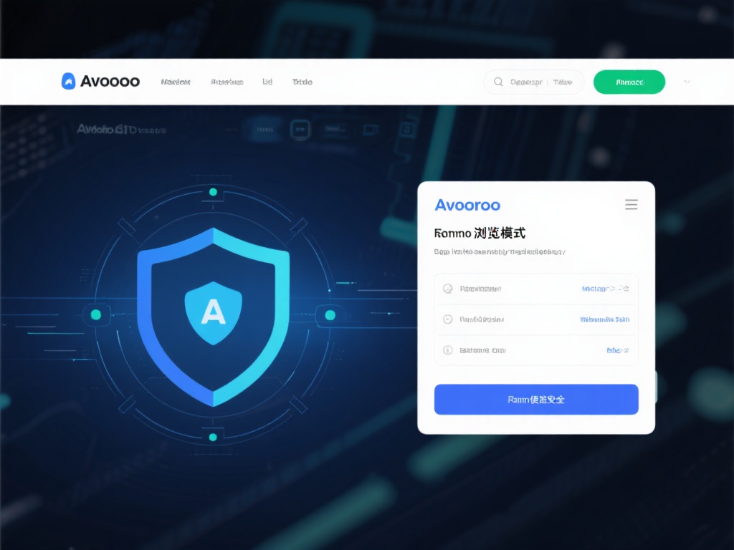Image resolution: width=734 pixels, height=550 pixels.
Task: Focus the header search input field
Action: tap(534, 82)
